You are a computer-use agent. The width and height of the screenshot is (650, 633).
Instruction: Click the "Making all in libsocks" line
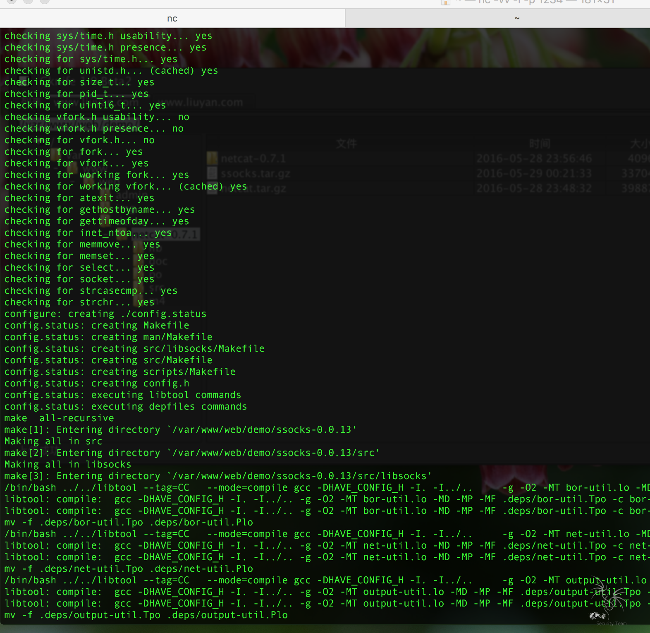coord(67,465)
